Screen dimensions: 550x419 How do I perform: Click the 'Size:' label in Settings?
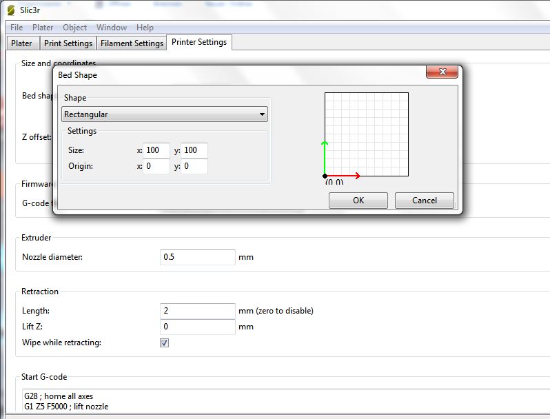76,150
